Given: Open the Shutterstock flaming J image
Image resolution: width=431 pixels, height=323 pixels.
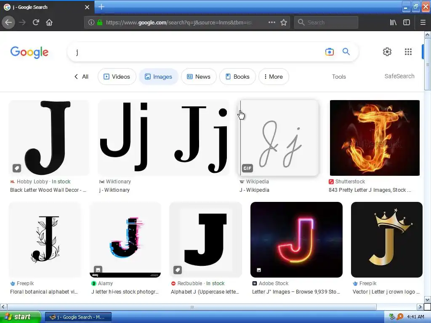Looking at the screenshot, I should point(375,138).
